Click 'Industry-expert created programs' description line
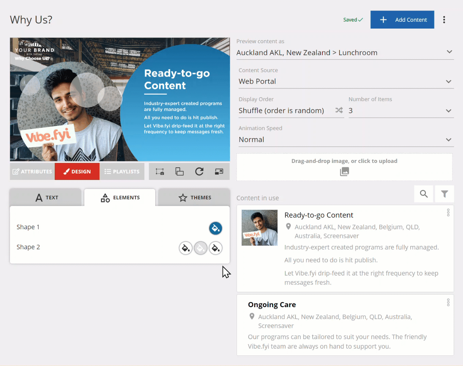The width and height of the screenshot is (463, 366). coord(362,247)
